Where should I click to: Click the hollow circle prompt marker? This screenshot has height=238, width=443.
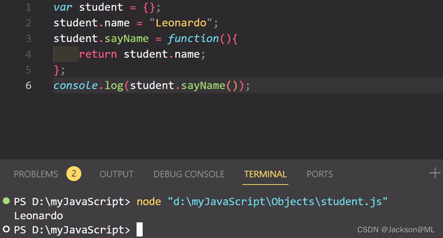pyautogui.click(x=6, y=229)
